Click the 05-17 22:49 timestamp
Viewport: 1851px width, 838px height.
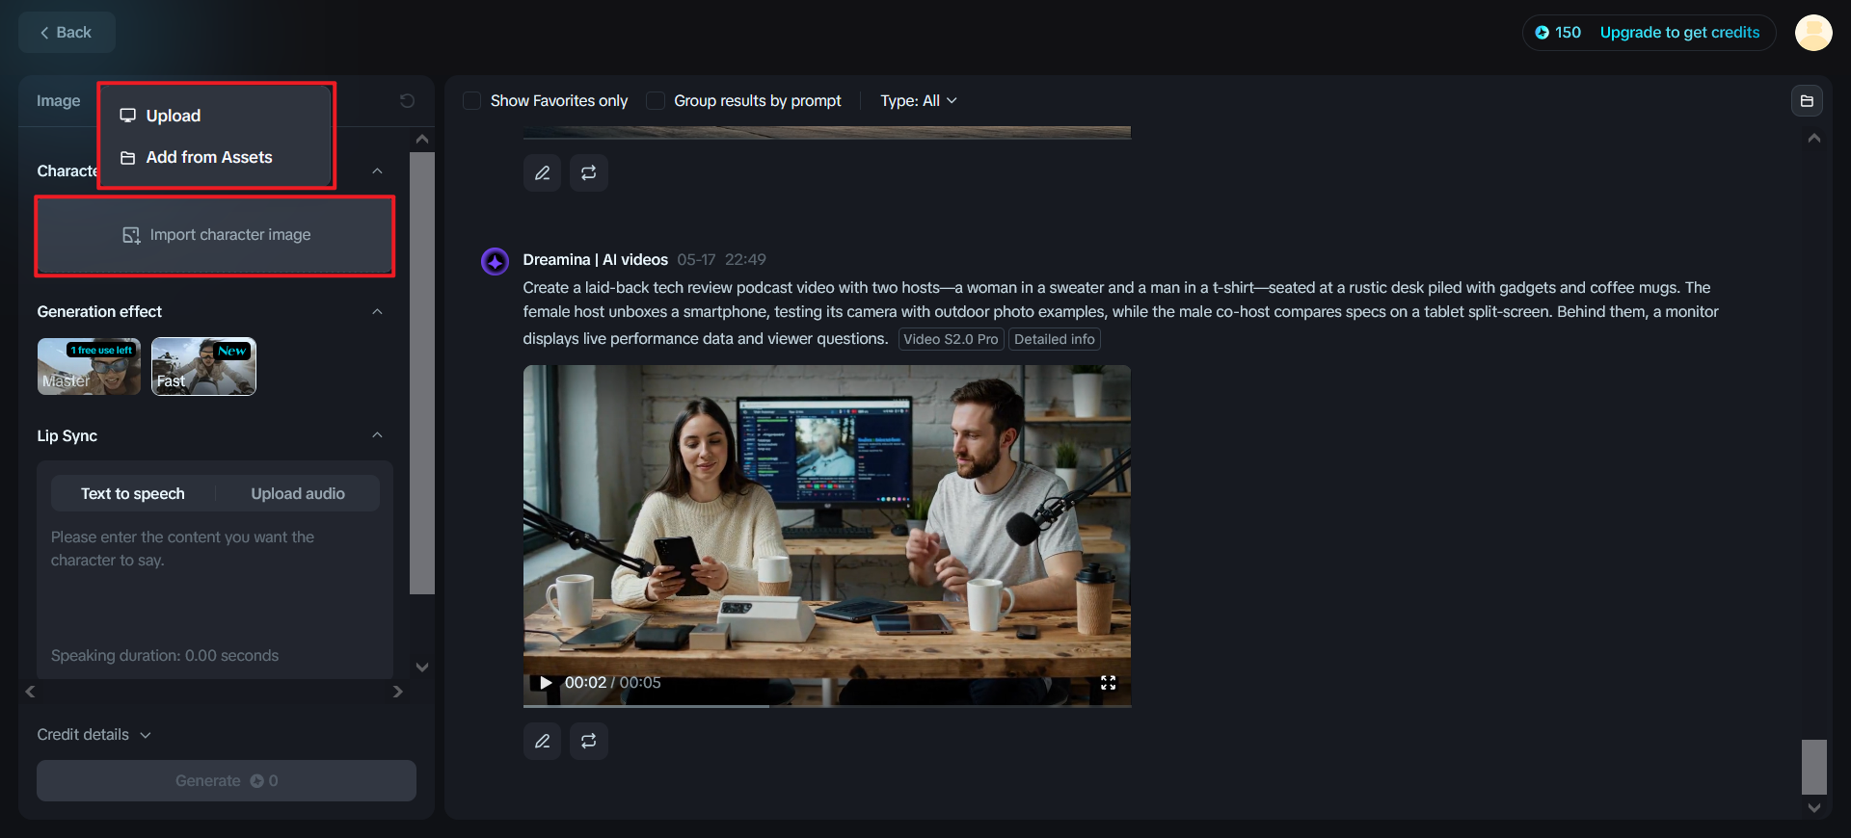point(721,260)
